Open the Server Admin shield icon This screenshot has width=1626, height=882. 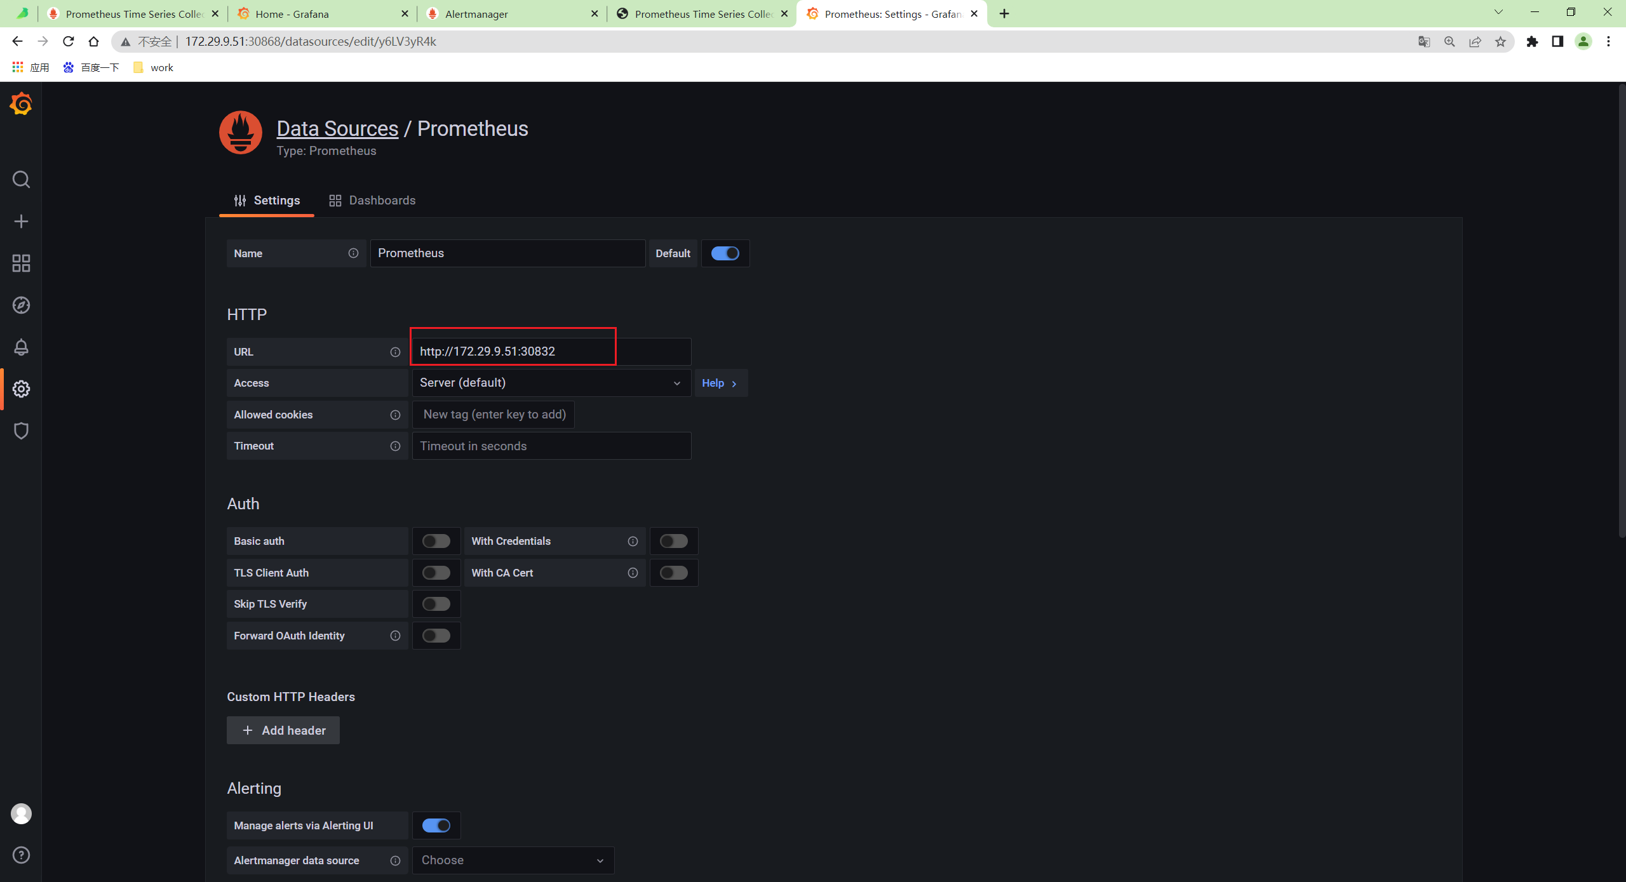(21, 431)
